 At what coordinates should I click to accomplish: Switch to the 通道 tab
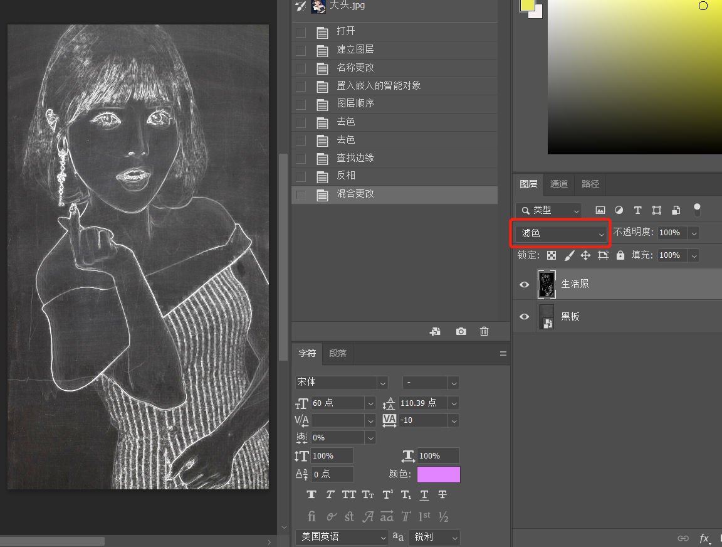[x=559, y=184]
